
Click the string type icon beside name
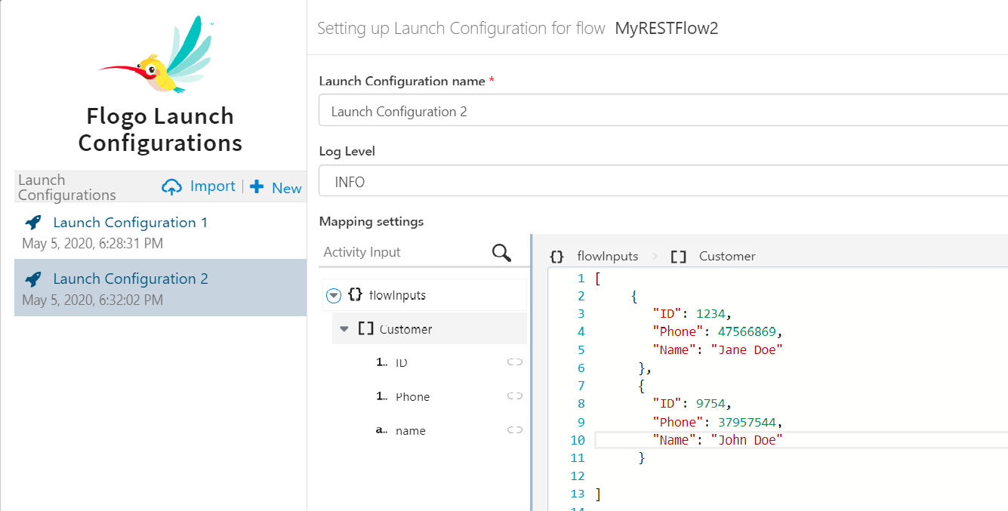pyautogui.click(x=382, y=430)
